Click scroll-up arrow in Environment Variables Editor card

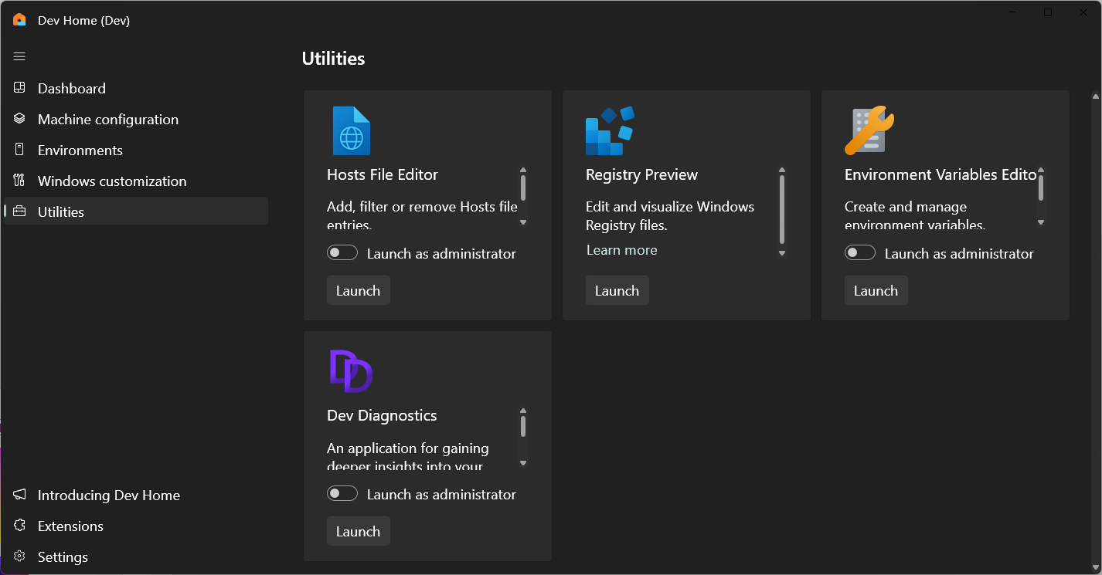tap(1041, 171)
